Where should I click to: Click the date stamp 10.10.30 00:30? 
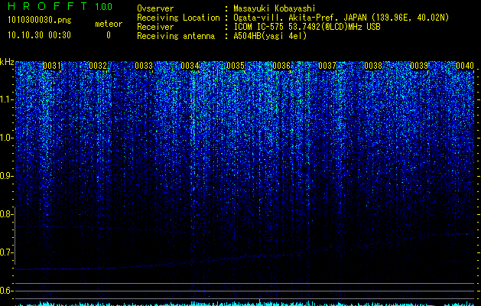point(39,35)
